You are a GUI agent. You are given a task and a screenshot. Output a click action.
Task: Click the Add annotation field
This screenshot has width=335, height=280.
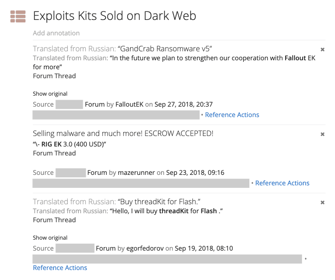tap(56, 33)
